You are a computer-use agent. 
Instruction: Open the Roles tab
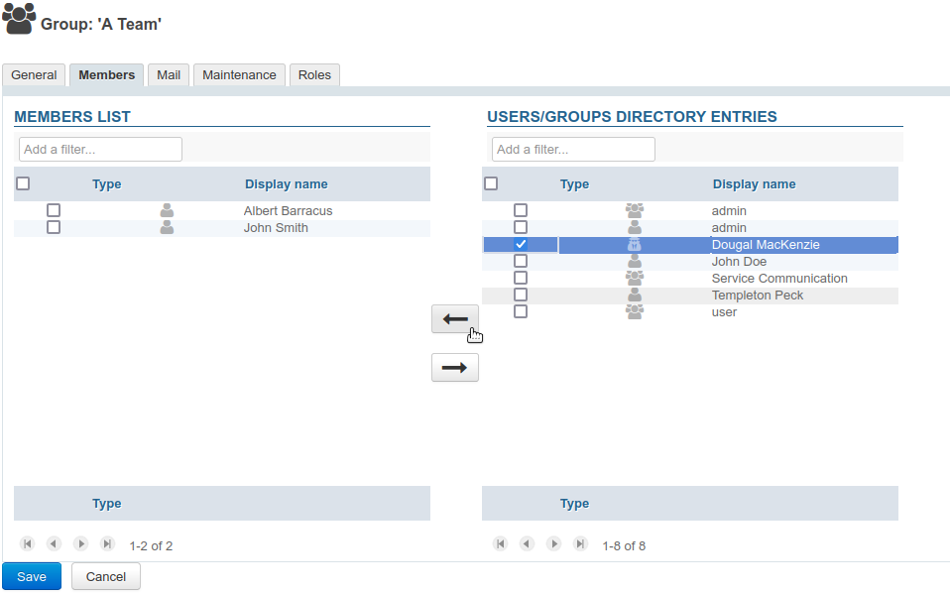(314, 75)
